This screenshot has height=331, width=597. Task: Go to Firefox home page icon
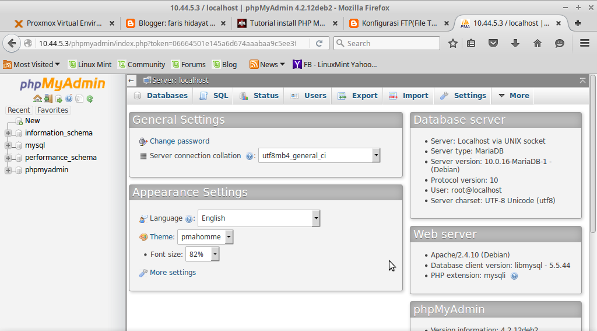pyautogui.click(x=537, y=43)
